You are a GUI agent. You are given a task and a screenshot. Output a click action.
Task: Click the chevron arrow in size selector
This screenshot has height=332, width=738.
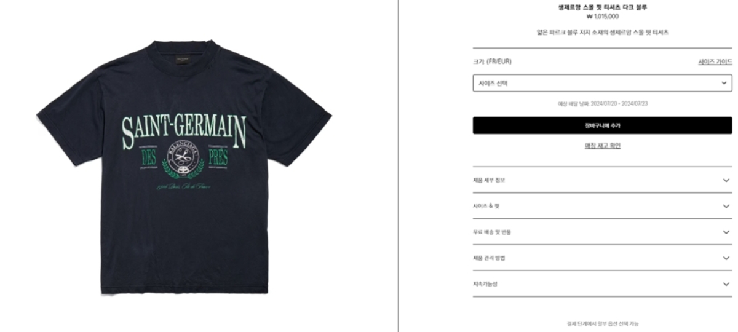pos(724,83)
